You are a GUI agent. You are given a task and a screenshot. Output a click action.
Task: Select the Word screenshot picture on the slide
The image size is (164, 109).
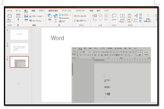pos(111,75)
